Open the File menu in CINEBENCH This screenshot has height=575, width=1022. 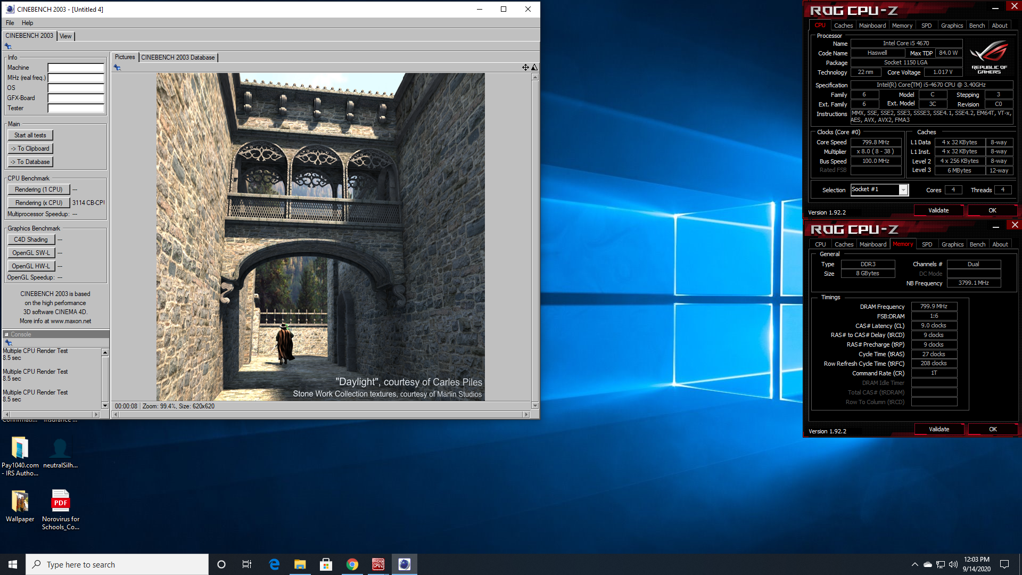[x=10, y=23]
